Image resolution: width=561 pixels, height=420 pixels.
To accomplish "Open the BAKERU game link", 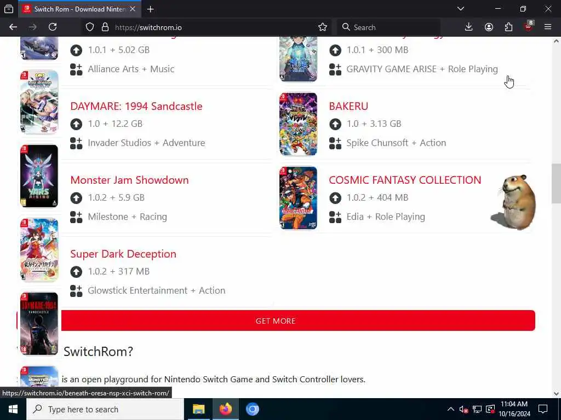I will pyautogui.click(x=348, y=107).
